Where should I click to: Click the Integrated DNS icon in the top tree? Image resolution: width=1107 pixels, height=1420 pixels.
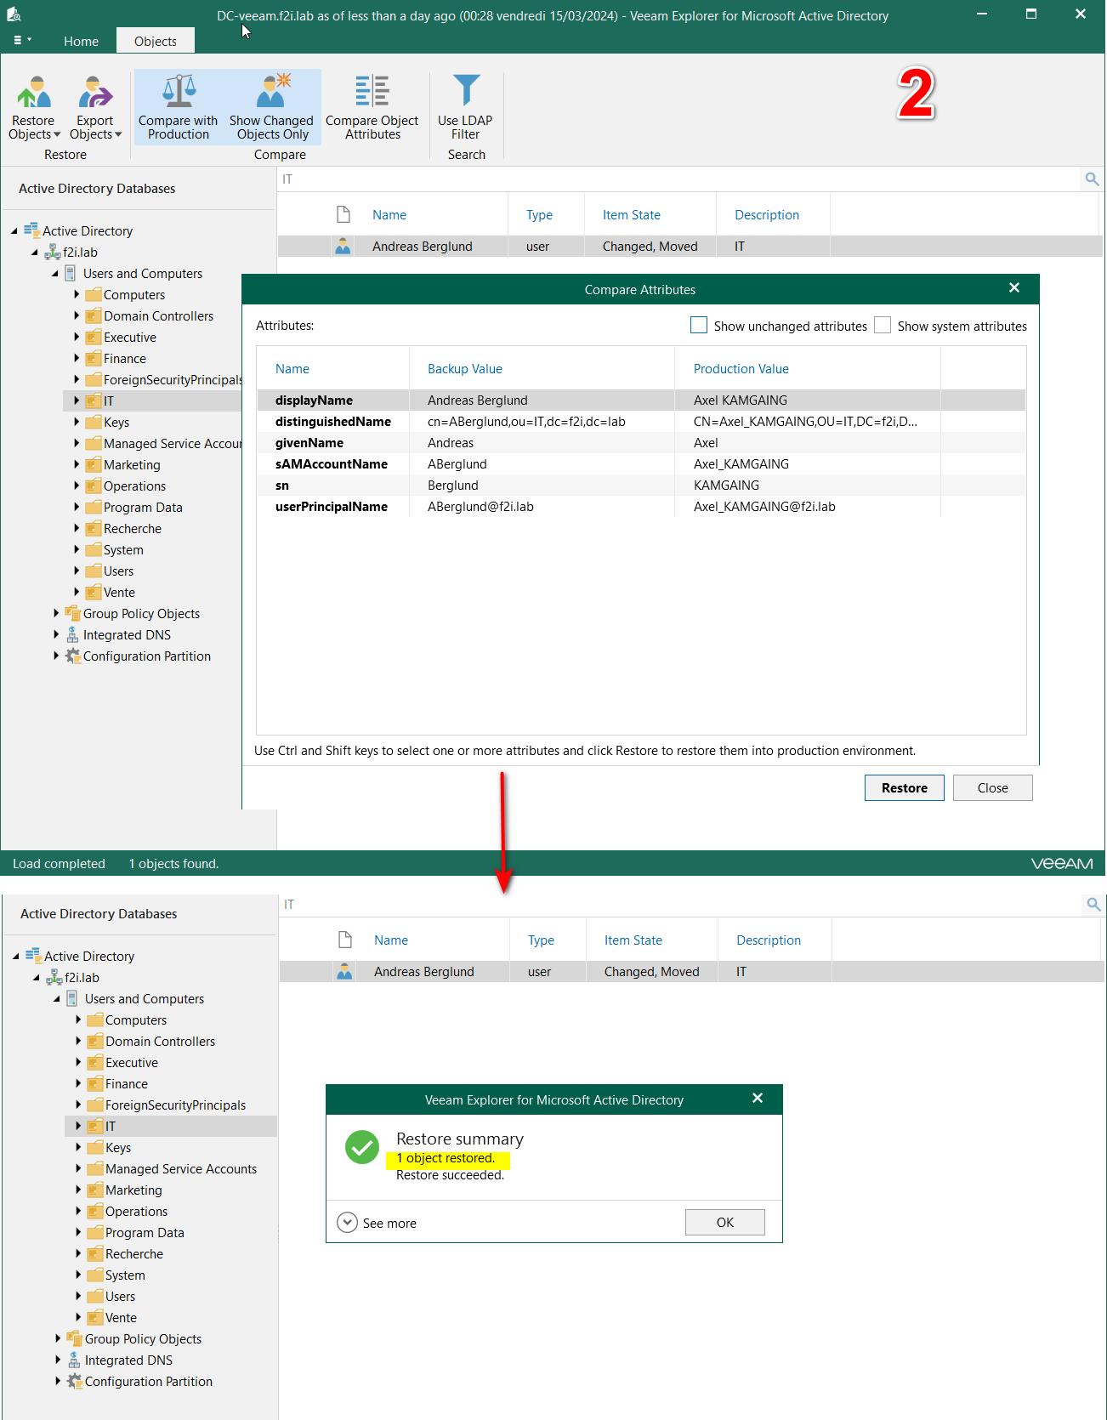72,634
